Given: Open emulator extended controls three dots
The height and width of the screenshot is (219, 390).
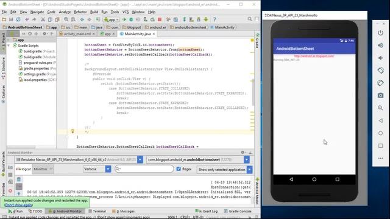Looking at the screenshot, I should pyautogui.click(x=380, y=158).
